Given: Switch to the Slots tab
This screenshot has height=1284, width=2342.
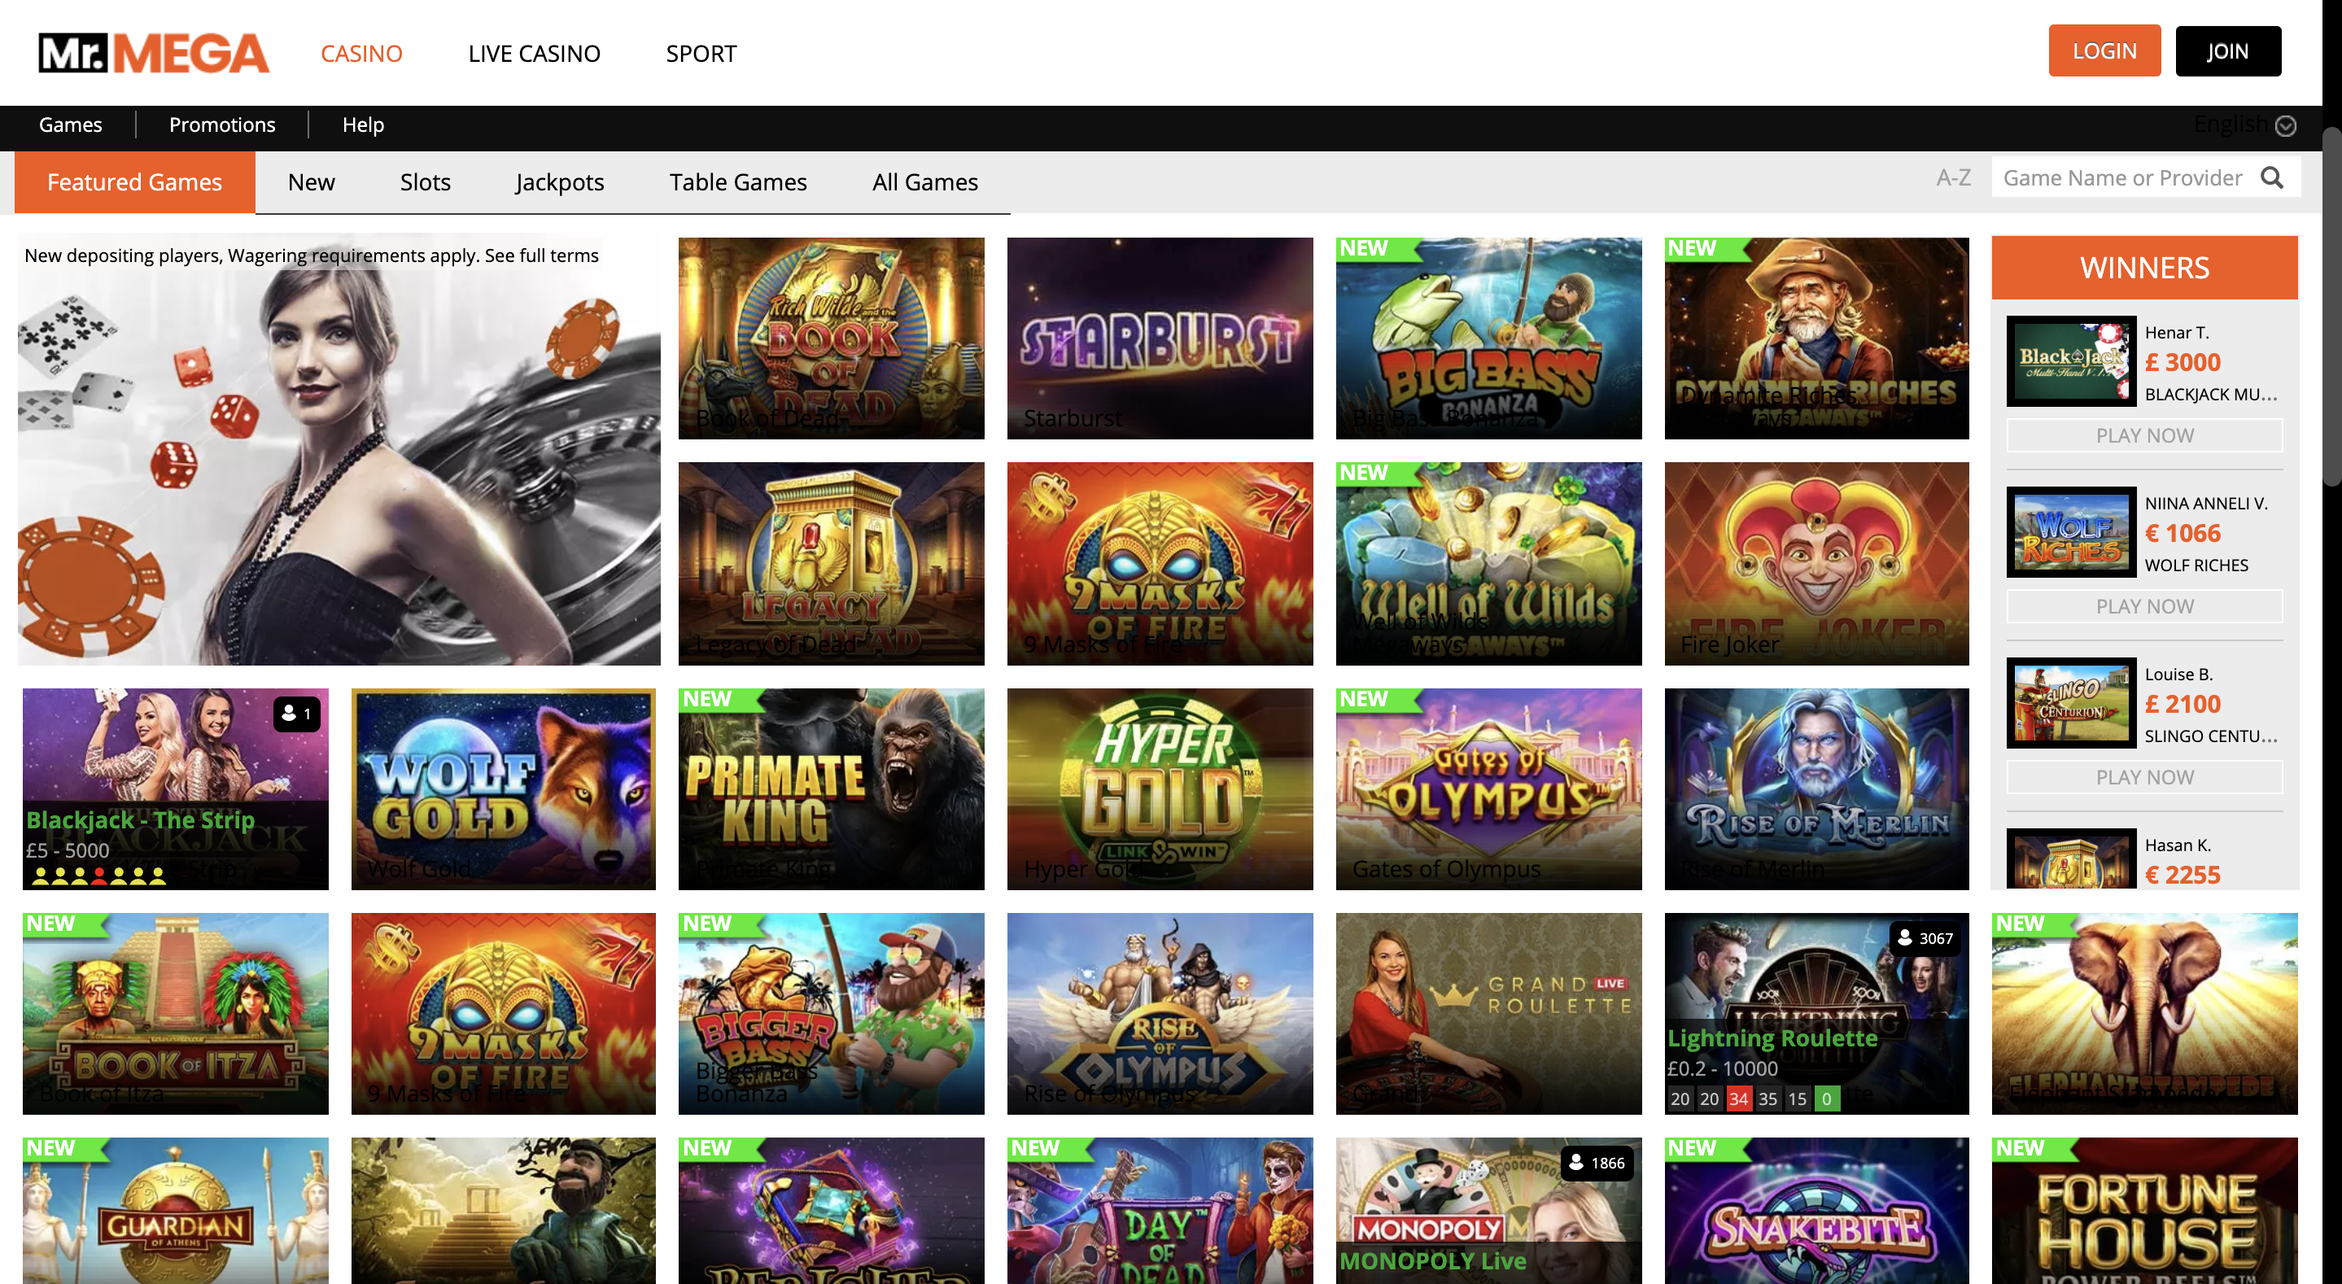Looking at the screenshot, I should 425,182.
